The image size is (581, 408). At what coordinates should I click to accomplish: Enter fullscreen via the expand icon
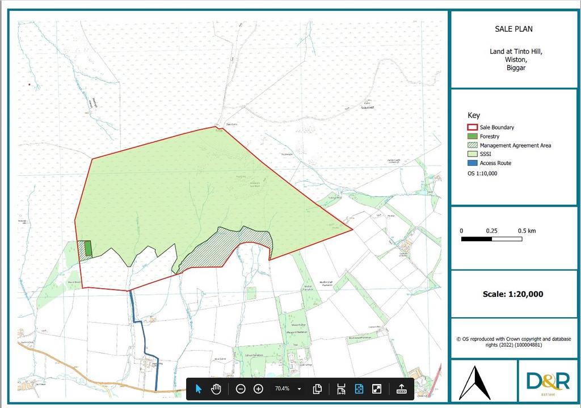(376, 389)
